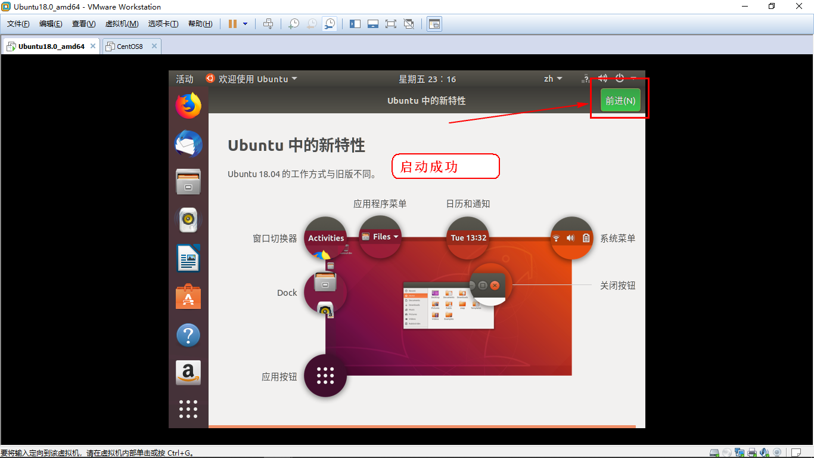Click the printer status bar icon

coord(752,453)
